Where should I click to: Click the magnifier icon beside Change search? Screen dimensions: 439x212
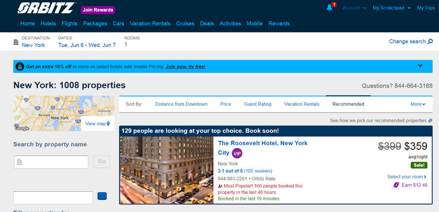(430, 42)
